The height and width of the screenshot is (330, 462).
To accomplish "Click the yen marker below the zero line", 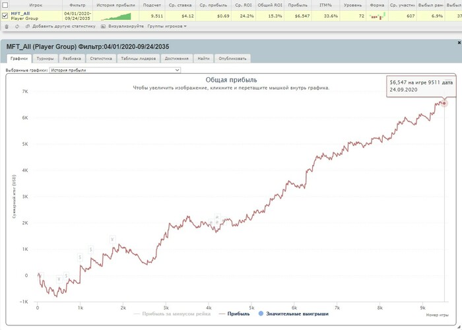I will coord(59,279).
